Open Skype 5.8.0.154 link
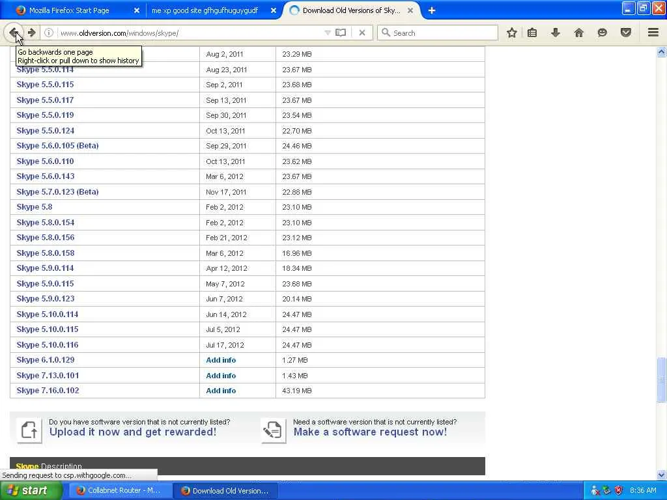This screenshot has width=667, height=500. 46,223
